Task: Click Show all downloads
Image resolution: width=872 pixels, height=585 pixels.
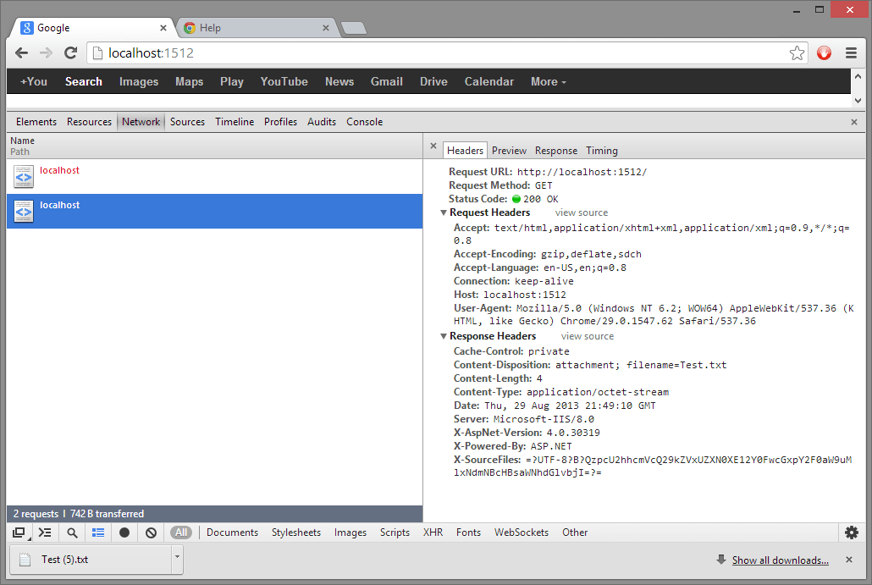Action: 778,560
